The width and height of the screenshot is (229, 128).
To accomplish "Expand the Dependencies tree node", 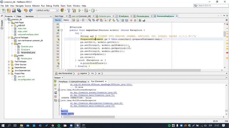I will (x=9, y=68).
